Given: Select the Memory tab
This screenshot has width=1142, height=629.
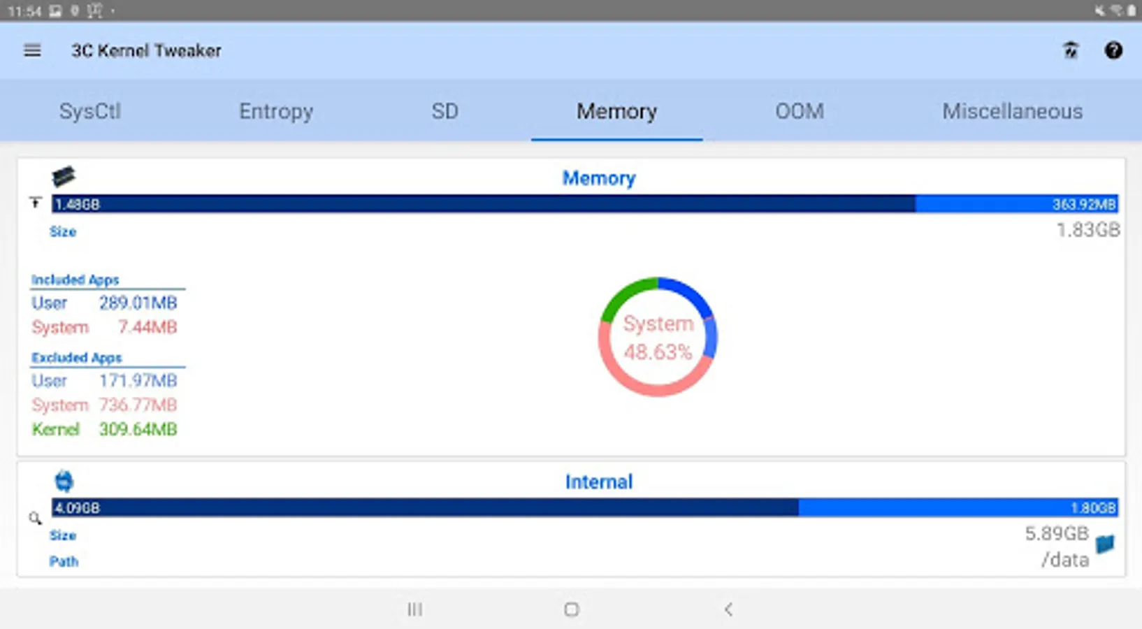Looking at the screenshot, I should (616, 111).
